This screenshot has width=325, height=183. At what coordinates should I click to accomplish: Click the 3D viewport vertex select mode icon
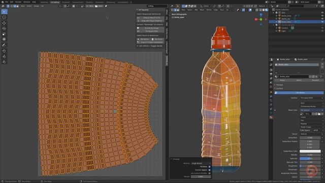173,10
